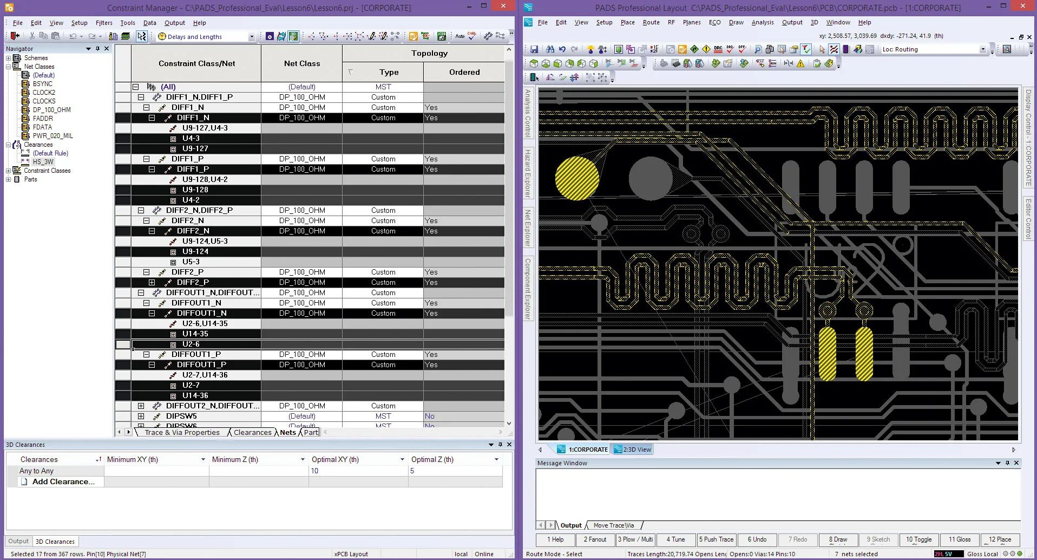
Task: Click the nets table vertical scrollbar
Action: (x=509, y=236)
